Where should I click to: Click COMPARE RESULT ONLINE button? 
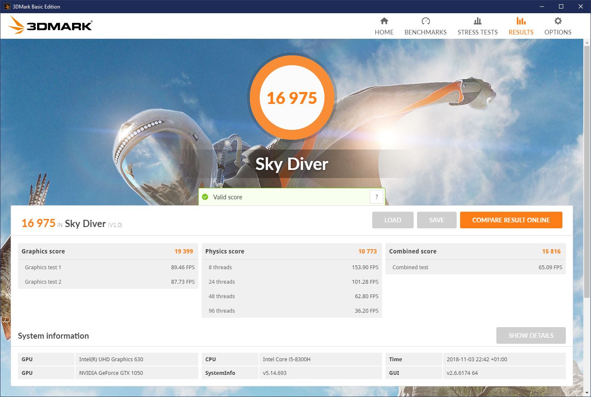tap(511, 220)
